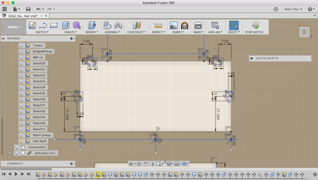
Task: Open the MODIFY menu
Action: coord(92,32)
